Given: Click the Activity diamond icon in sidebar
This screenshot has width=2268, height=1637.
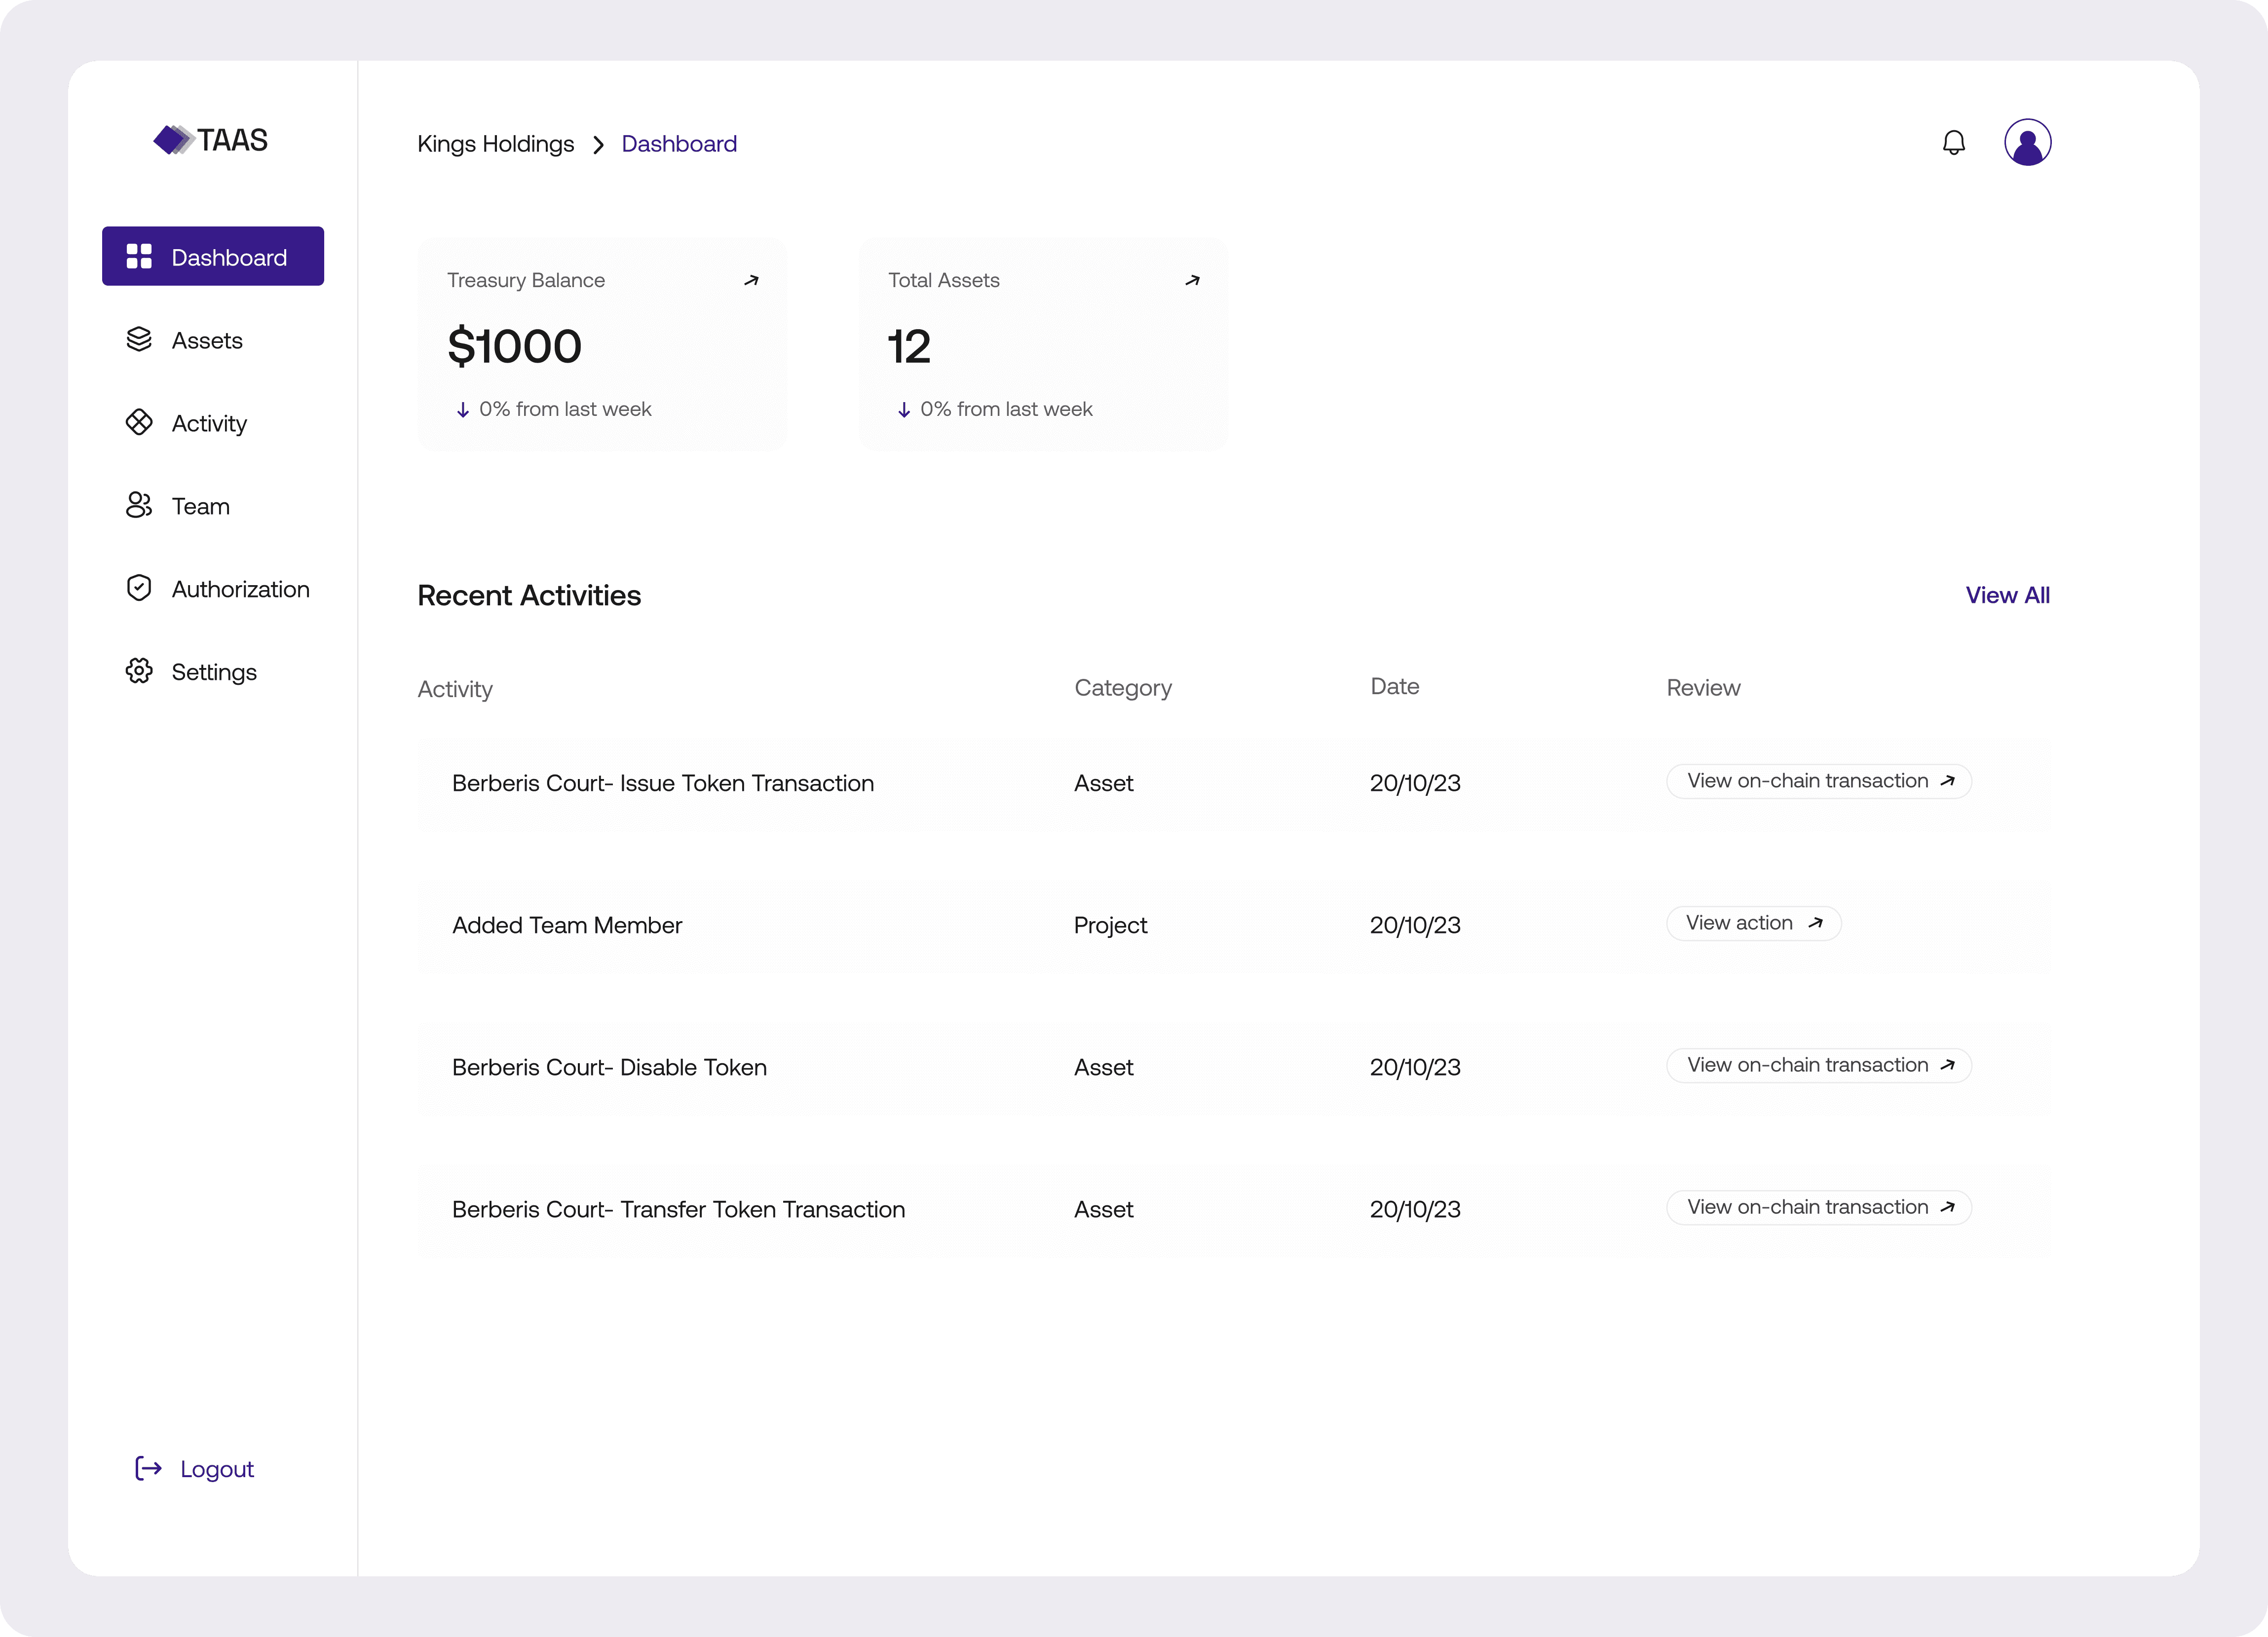Looking at the screenshot, I should (x=139, y=423).
